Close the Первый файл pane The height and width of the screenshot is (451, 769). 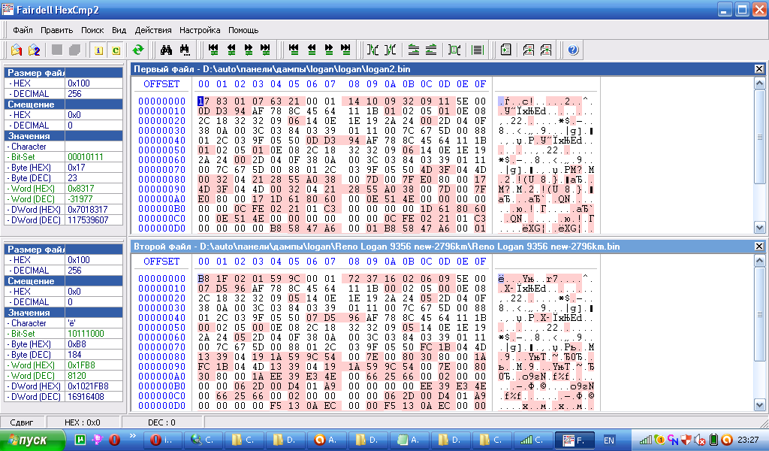click(x=758, y=69)
